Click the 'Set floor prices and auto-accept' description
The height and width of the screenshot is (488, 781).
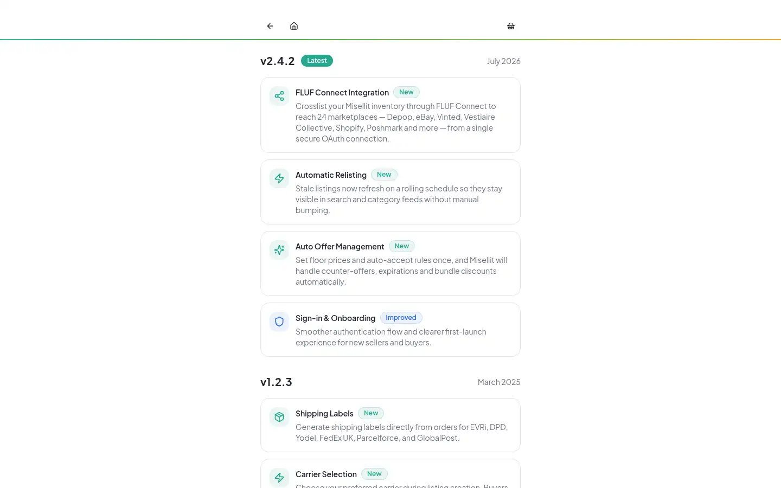[x=401, y=271]
